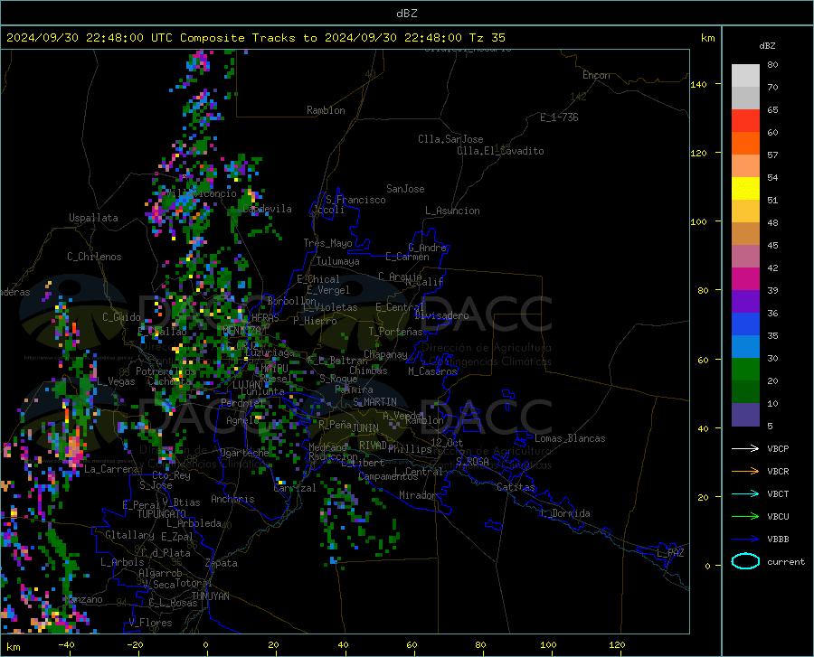This screenshot has height=657, width=814.
Task: Pick the gold 48-51 dBZ swatch
Action: [x=745, y=211]
